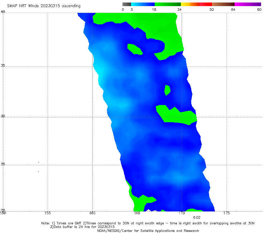Click the latitude label "30"
Image resolution: width=265 pixels, height=233 pixels.
pos(3,116)
